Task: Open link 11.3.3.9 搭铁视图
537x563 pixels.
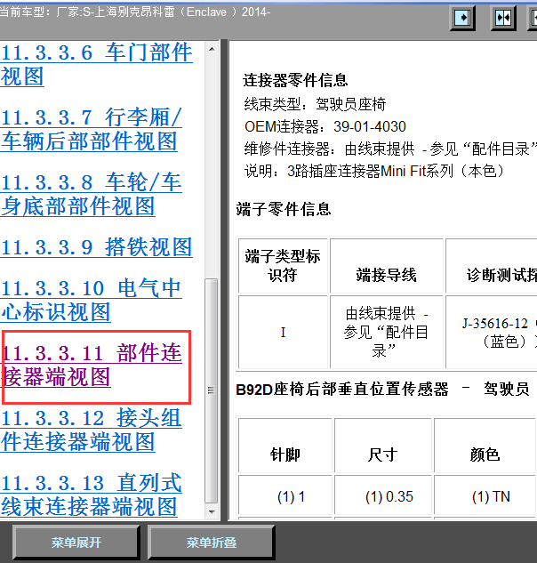Action: point(97,247)
